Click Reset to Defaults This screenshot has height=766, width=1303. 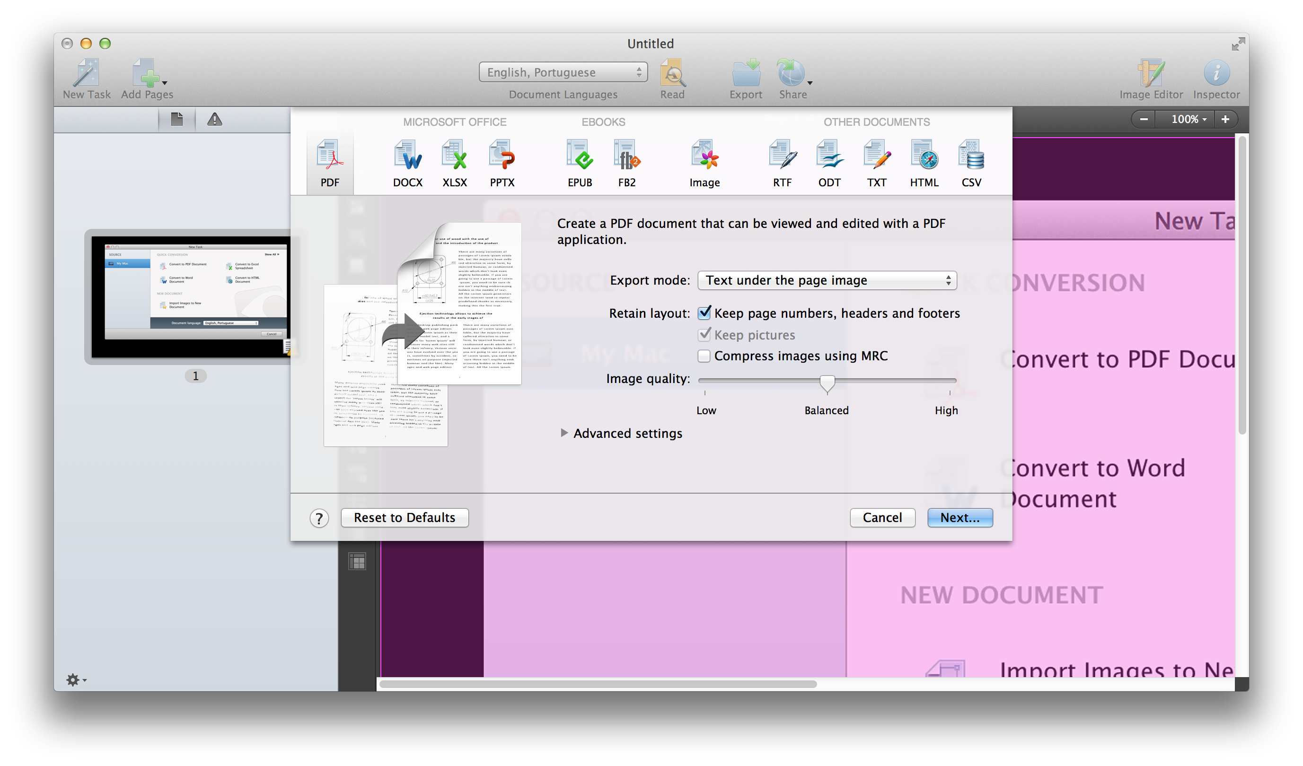click(405, 518)
